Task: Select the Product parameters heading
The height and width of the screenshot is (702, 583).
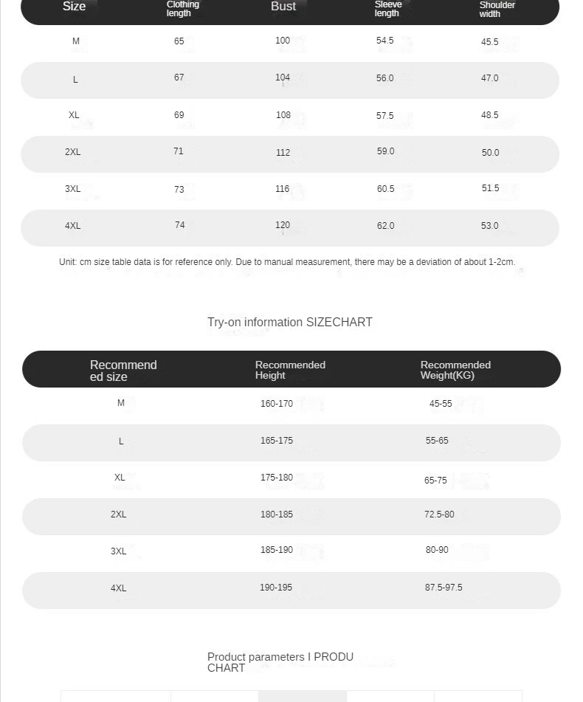Action: [280, 662]
